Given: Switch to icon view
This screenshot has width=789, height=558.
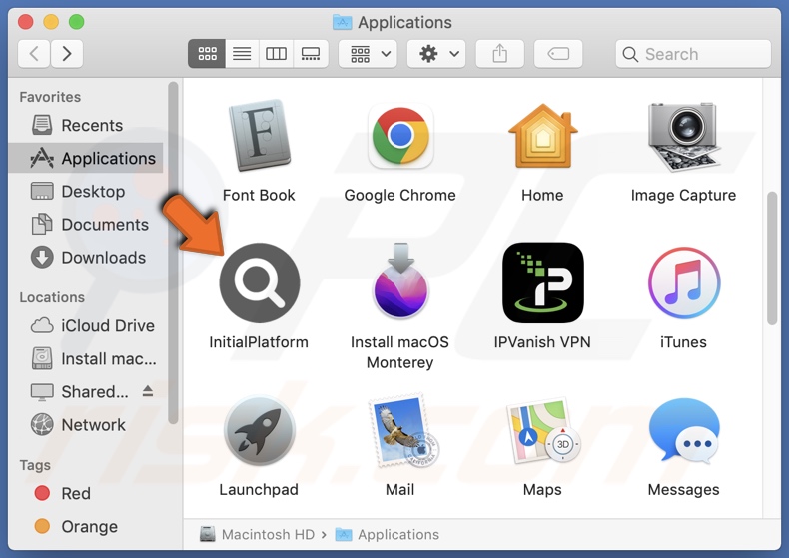Looking at the screenshot, I should tap(207, 53).
